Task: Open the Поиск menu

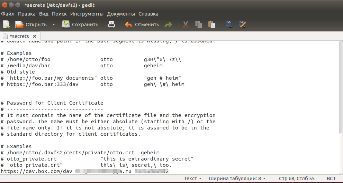Action: [x=59, y=14]
